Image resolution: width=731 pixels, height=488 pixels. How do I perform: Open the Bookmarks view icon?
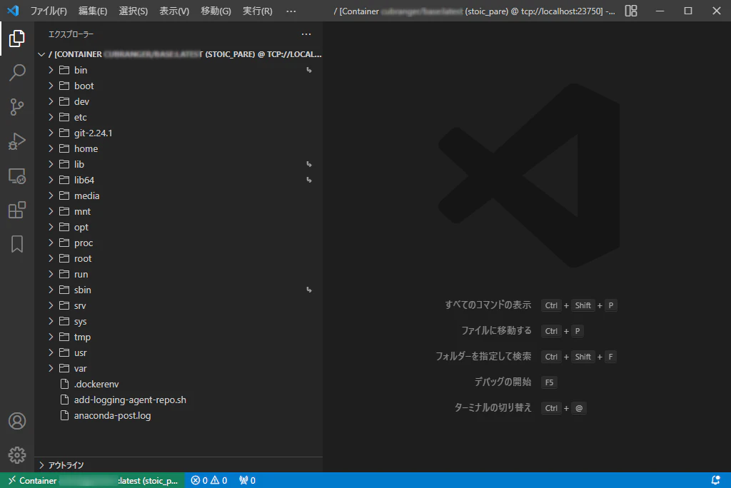coord(17,244)
